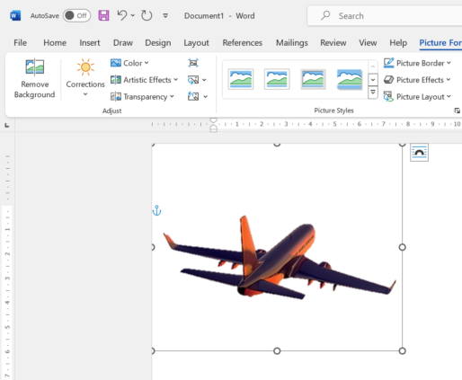The width and height of the screenshot is (462, 380).
Task: Switch to the Insert tab
Action: point(90,43)
